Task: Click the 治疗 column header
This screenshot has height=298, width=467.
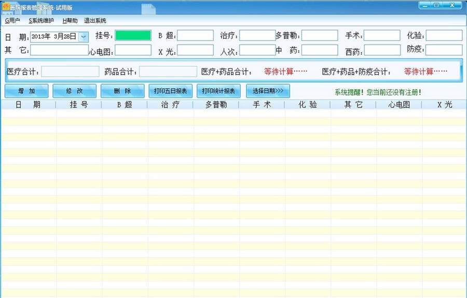Action: [x=170, y=104]
